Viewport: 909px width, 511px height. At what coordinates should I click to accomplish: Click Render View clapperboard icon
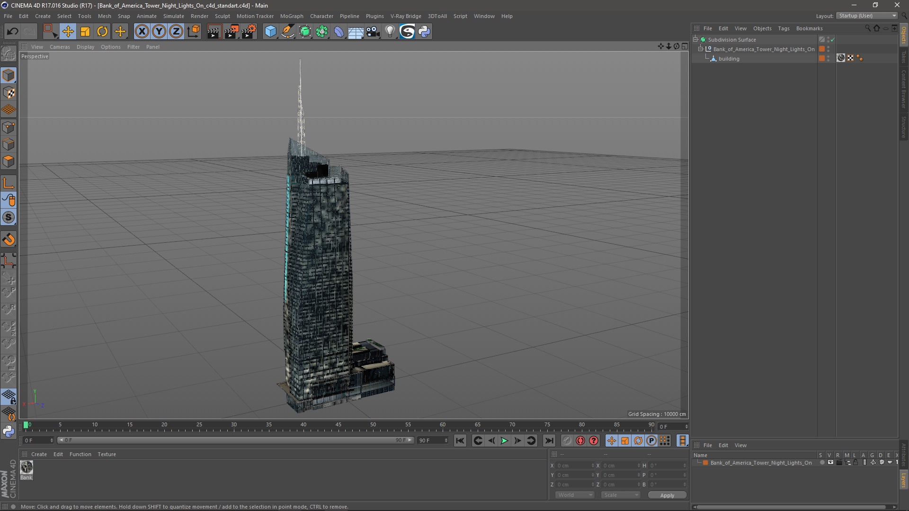214,32
